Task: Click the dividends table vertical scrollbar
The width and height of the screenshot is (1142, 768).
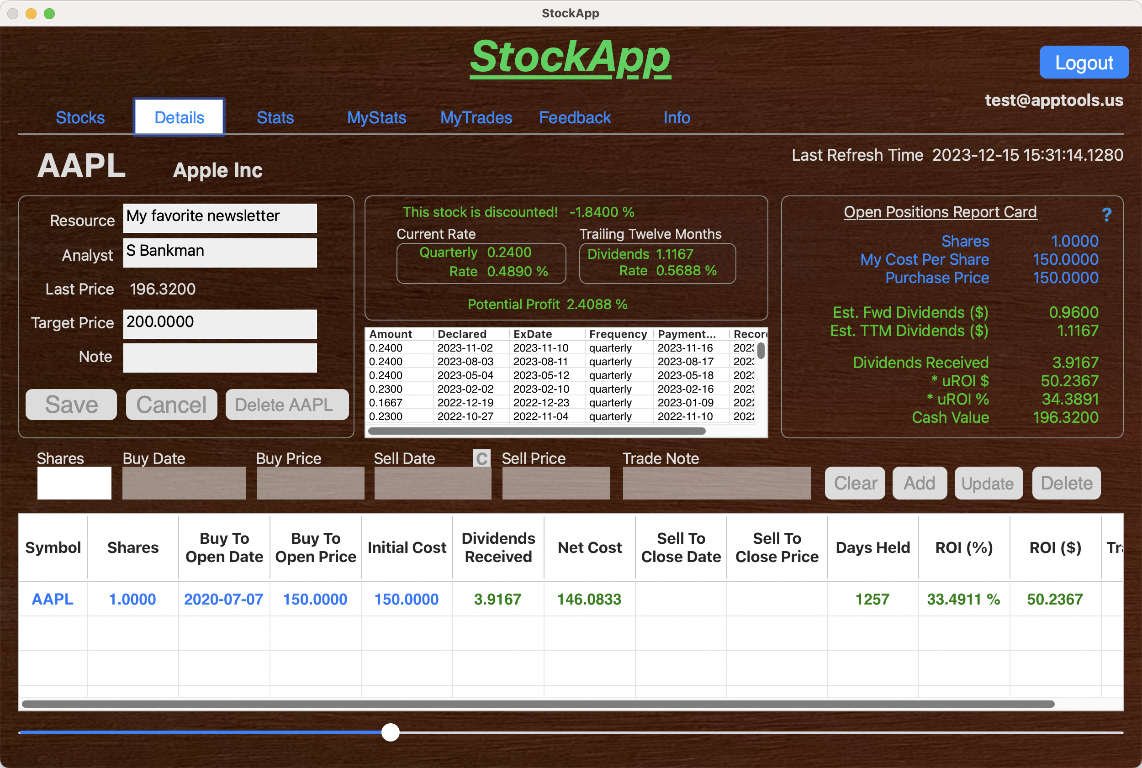Action: (x=761, y=351)
